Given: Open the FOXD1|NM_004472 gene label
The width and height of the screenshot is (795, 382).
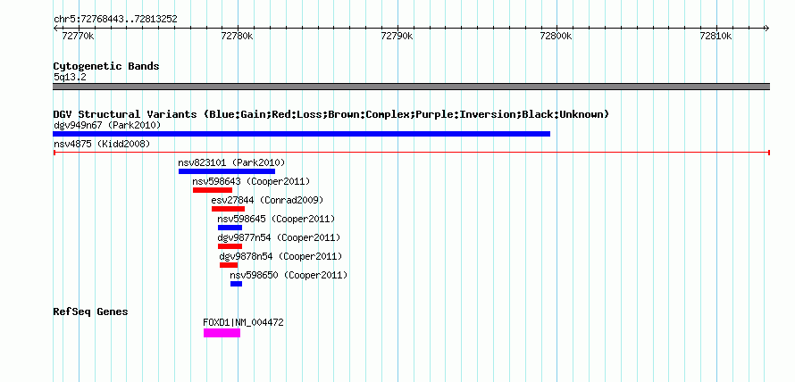Looking at the screenshot, I should [x=243, y=322].
